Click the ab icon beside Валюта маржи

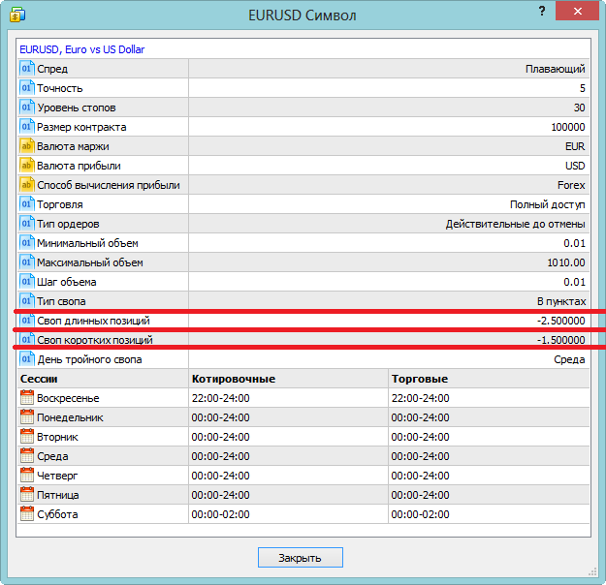pyautogui.click(x=27, y=146)
